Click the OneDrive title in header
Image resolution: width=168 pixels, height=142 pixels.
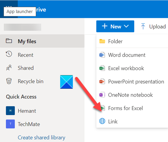[x=41, y=10]
